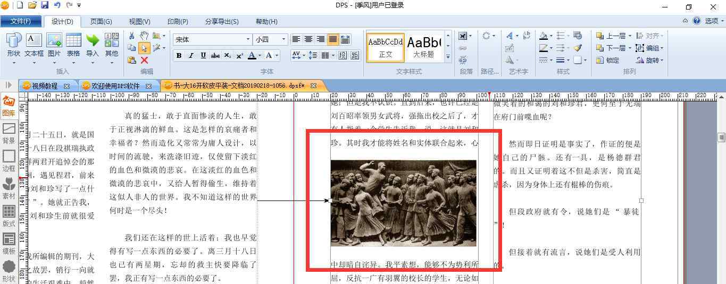This screenshot has width=726, height=284.
Task: Open 边框 panel in left sidebar
Action: pos(9,160)
